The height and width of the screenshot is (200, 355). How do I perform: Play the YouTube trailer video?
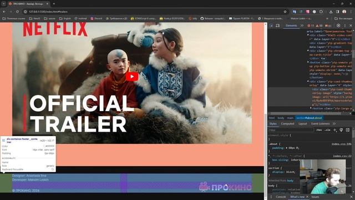pyautogui.click(x=132, y=77)
